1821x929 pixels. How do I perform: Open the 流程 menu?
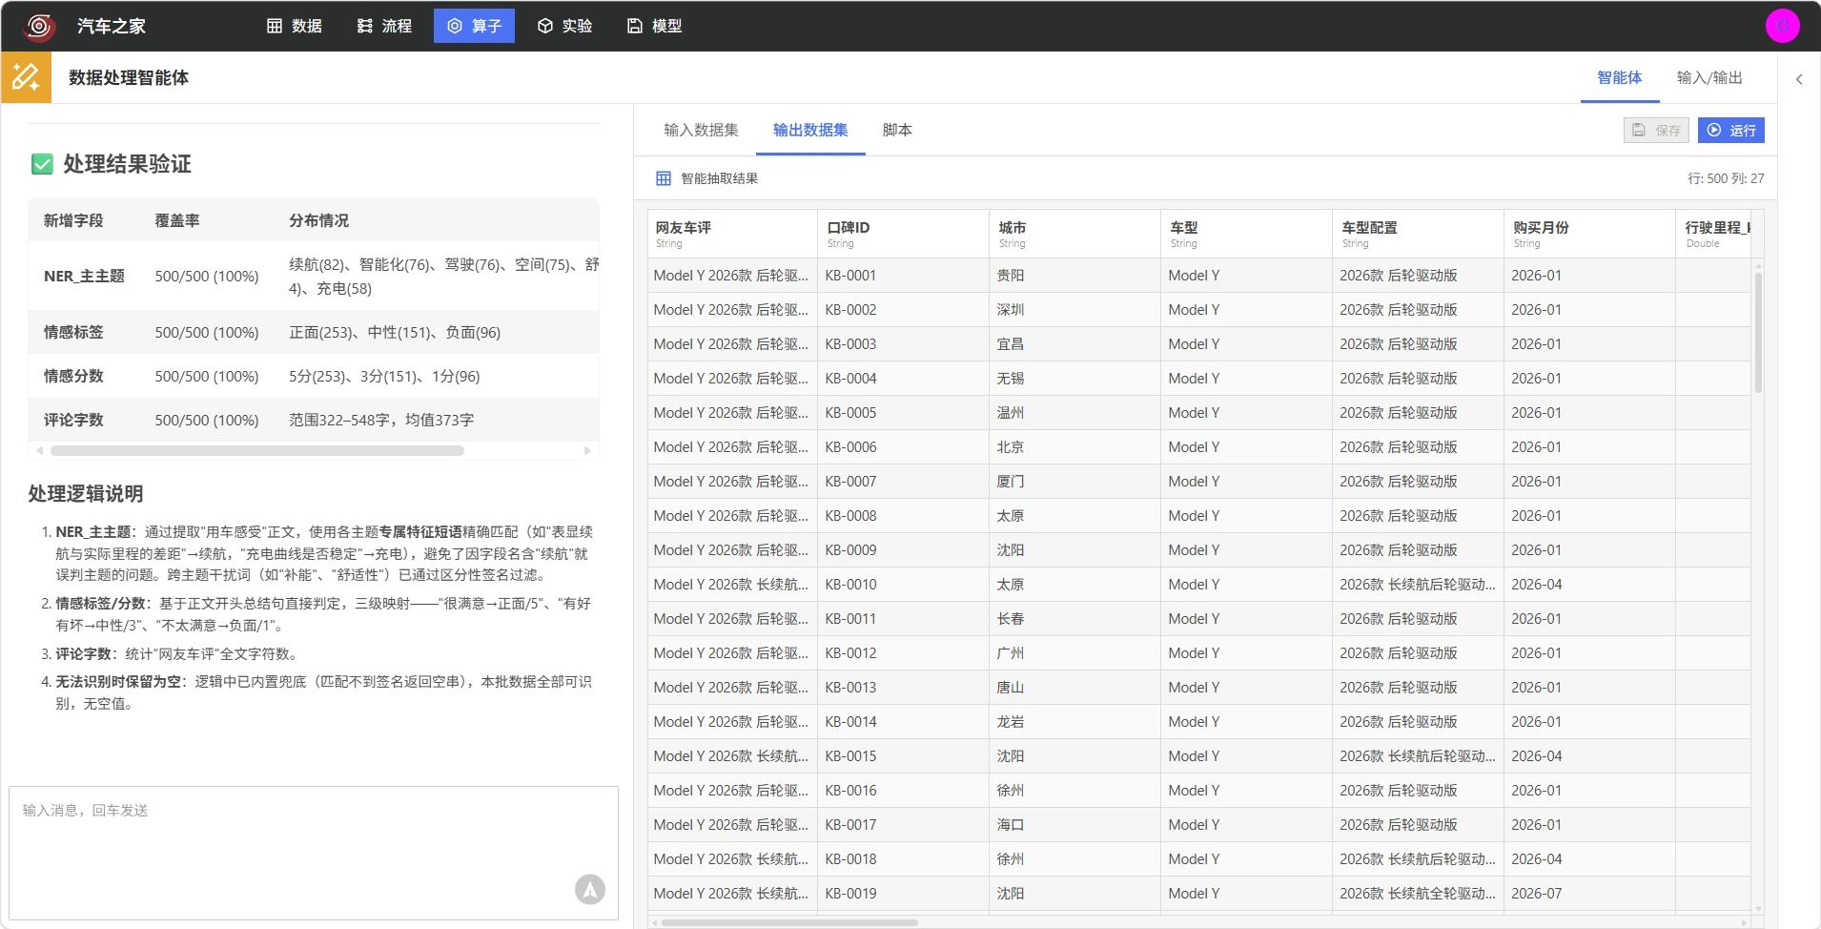(384, 26)
